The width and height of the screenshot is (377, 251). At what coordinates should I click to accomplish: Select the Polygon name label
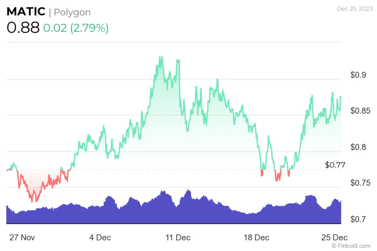point(72,12)
